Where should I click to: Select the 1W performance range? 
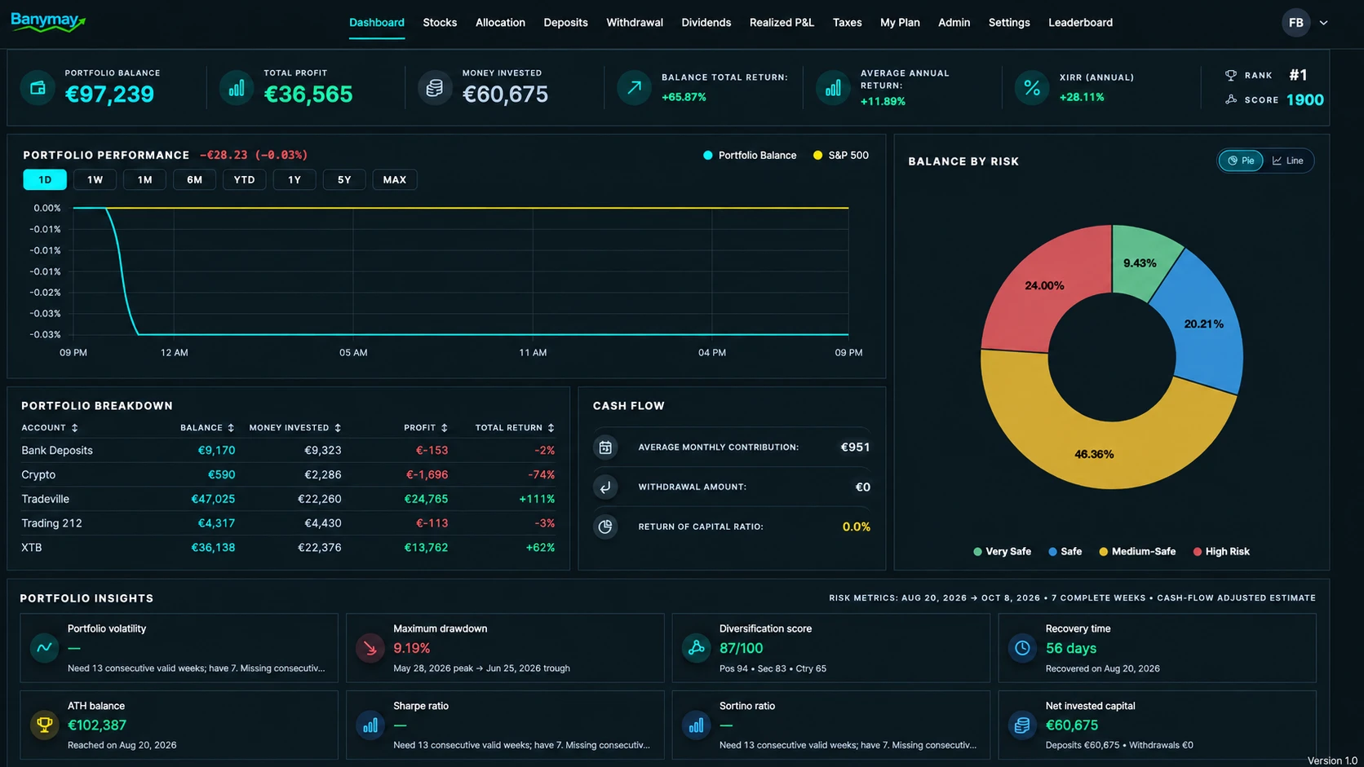(x=95, y=179)
